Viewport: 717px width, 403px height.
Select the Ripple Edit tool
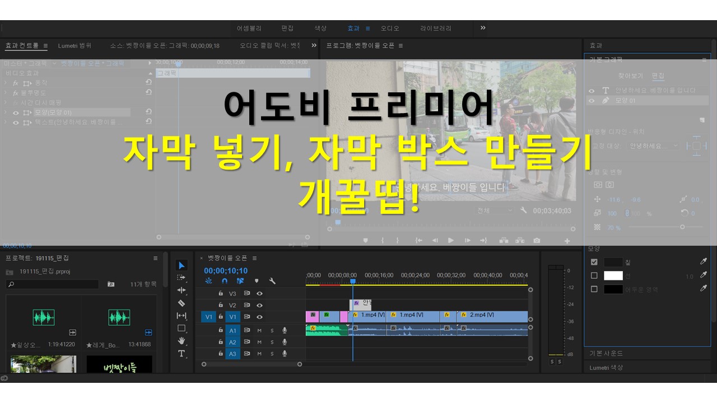pyautogui.click(x=181, y=290)
